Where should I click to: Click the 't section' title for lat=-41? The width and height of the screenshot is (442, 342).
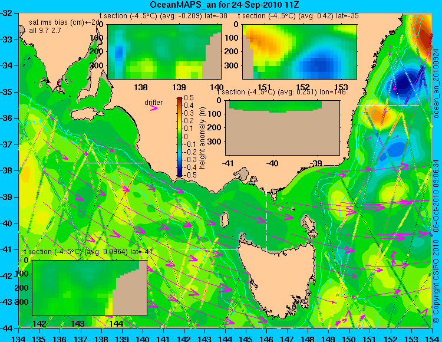(x=88, y=252)
